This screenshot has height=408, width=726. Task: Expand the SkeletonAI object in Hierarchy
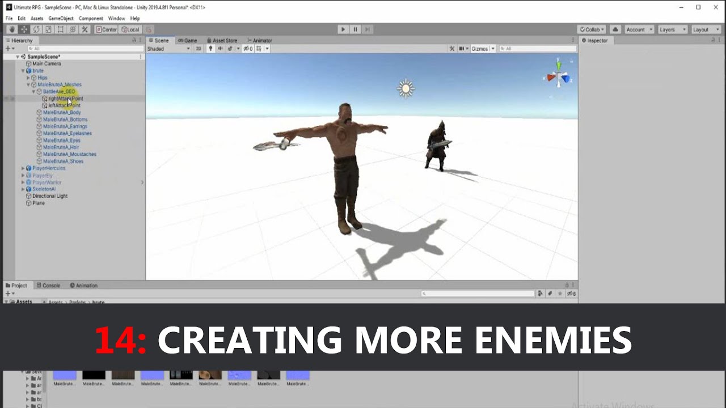23,189
